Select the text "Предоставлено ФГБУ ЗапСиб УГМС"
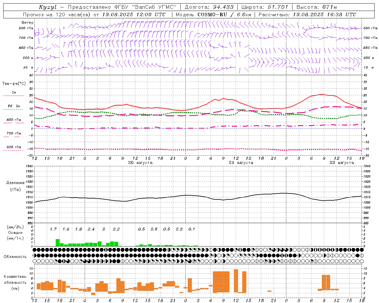 (122, 7)
